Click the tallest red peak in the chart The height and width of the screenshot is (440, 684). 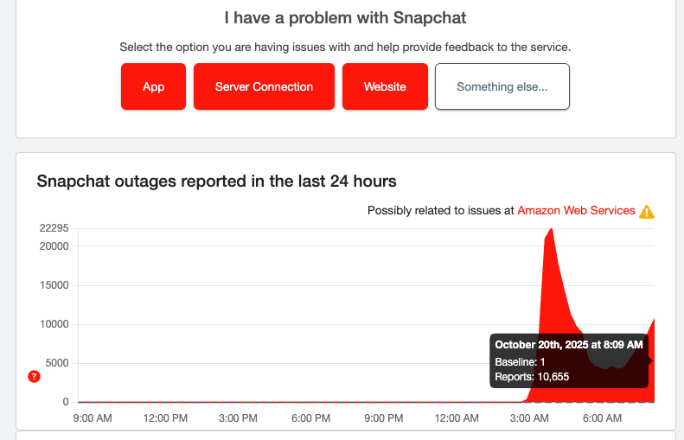[550, 232]
